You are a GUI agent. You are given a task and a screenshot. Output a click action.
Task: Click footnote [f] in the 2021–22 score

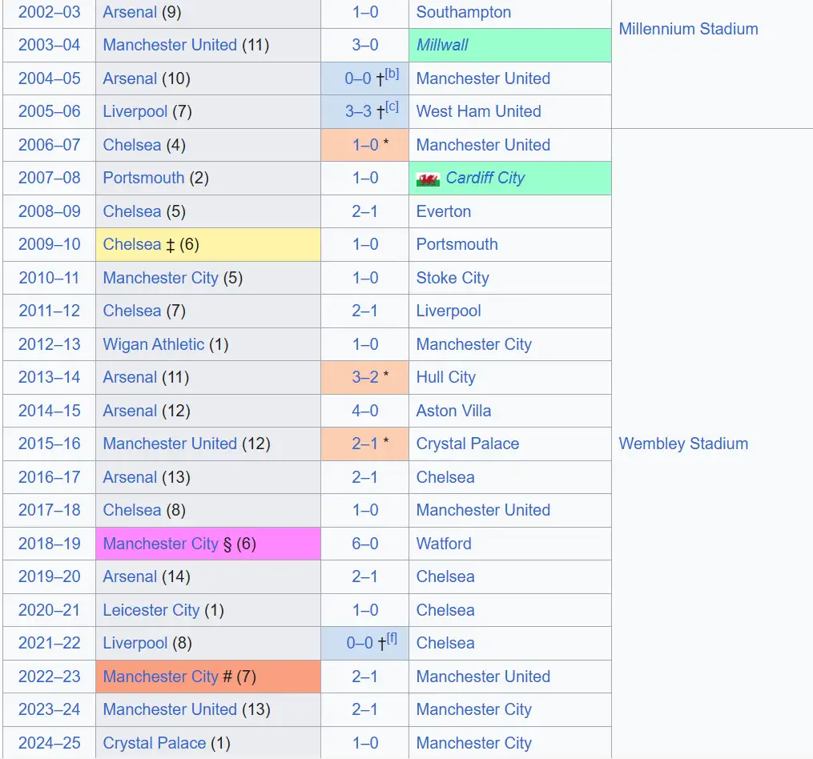[392, 638]
